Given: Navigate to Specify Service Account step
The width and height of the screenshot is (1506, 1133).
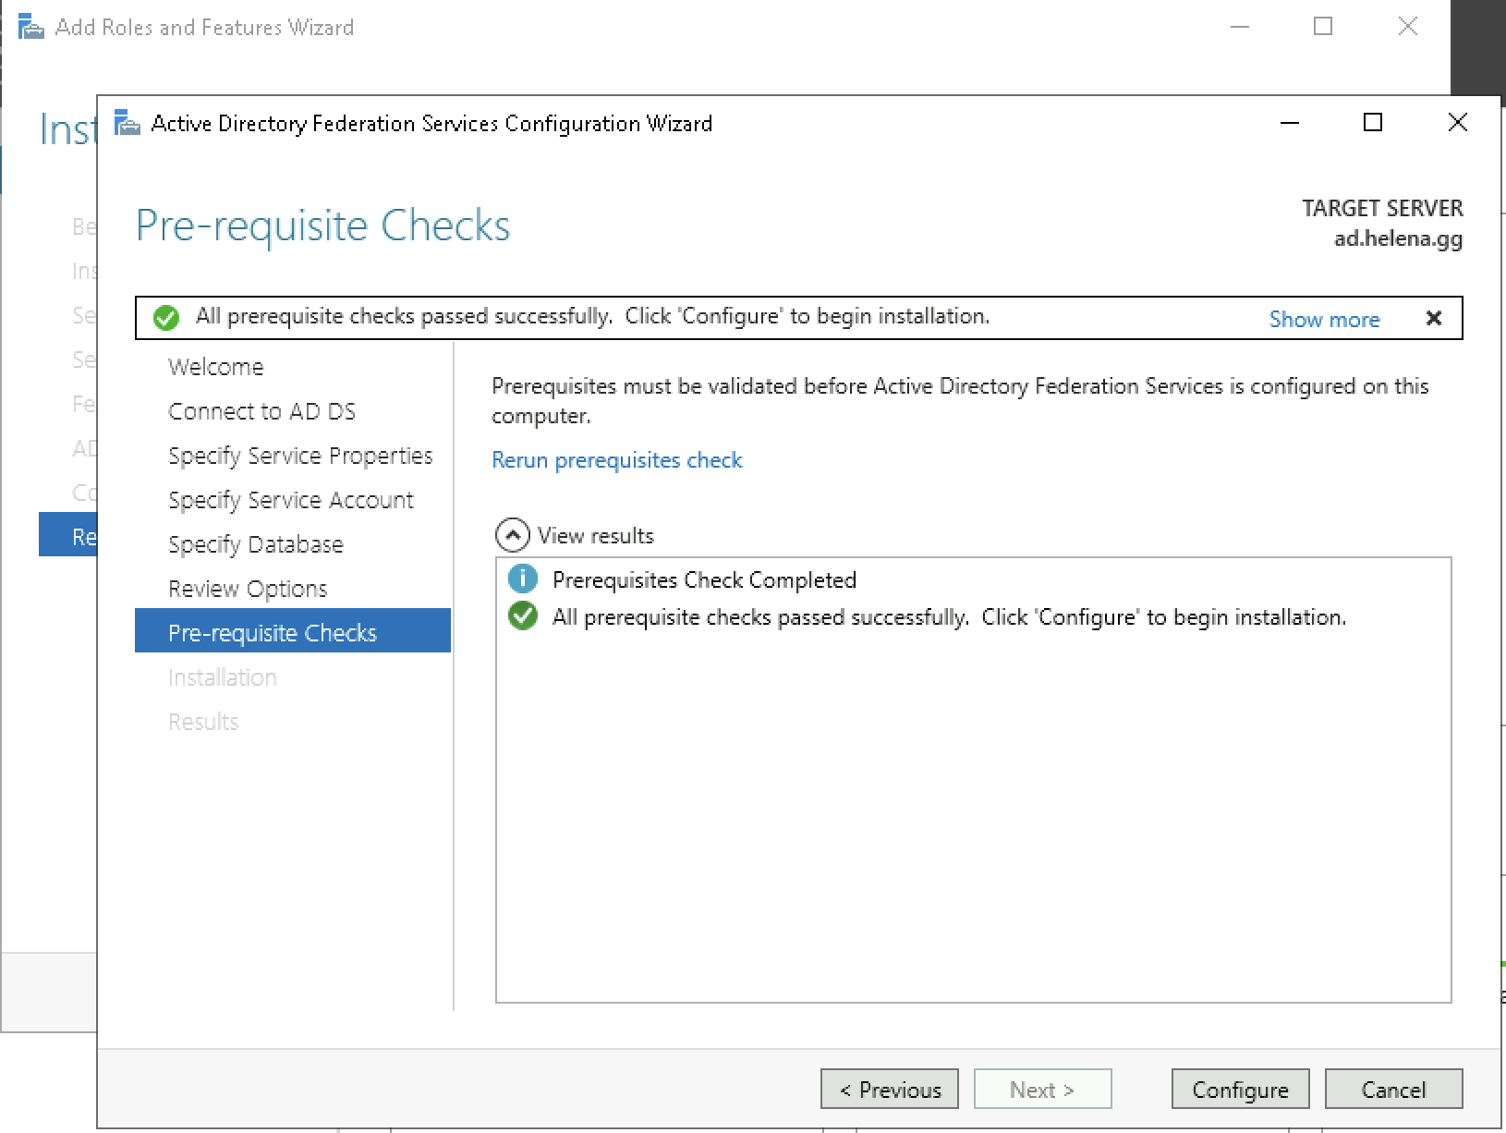Looking at the screenshot, I should click(x=290, y=500).
